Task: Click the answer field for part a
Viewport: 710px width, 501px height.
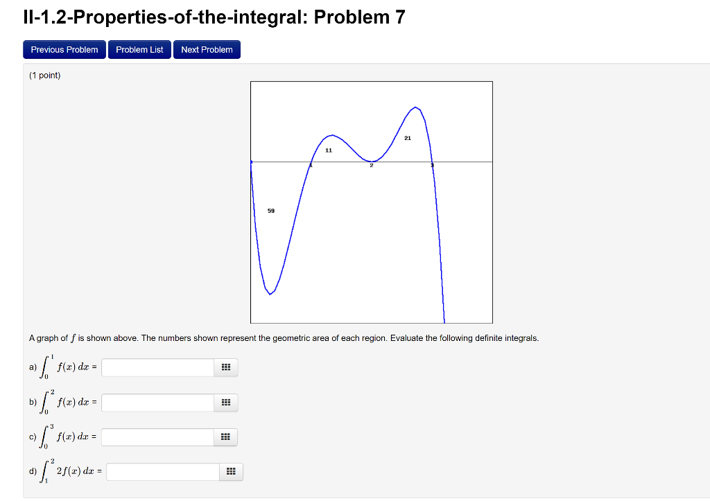Action: pyautogui.click(x=156, y=367)
